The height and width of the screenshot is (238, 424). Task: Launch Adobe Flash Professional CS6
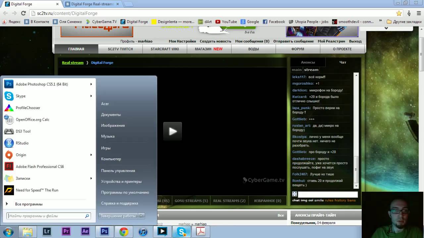49,167
